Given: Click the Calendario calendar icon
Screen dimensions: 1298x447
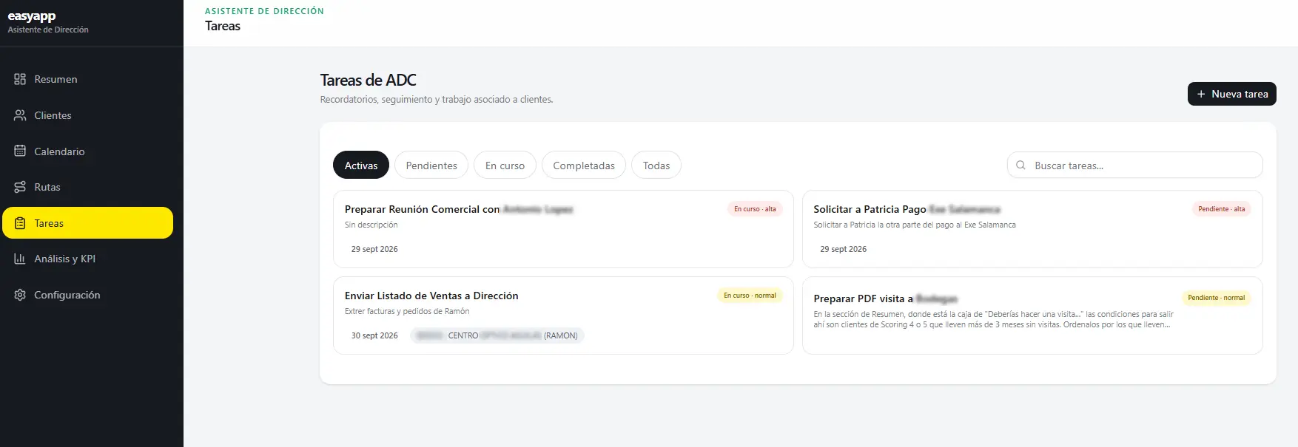Looking at the screenshot, I should [x=20, y=151].
